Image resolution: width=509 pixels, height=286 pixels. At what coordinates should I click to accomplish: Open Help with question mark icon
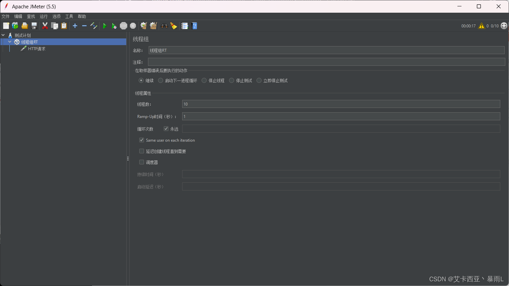click(194, 26)
